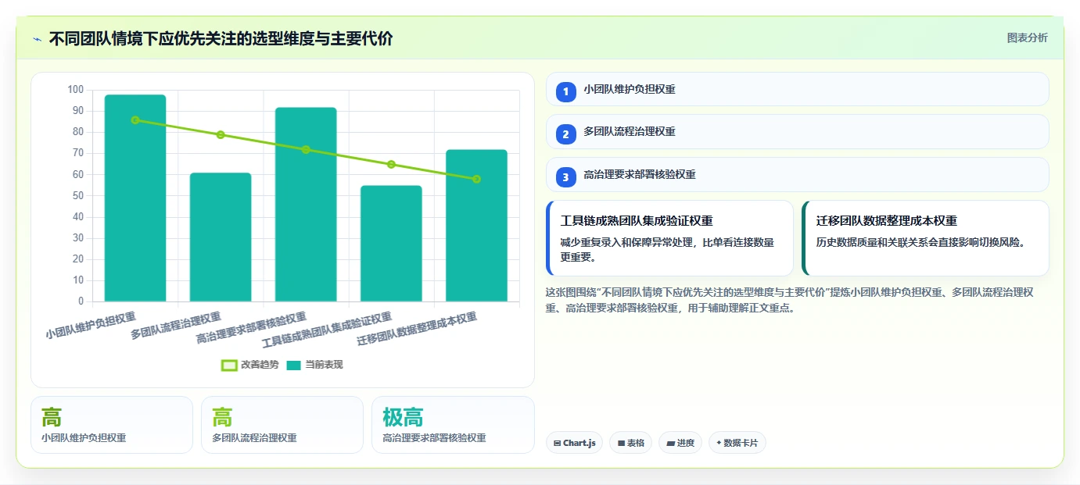Screen dimensions: 1080x485
Task: Click the 数据卡片 tag chip
Action: (x=737, y=443)
